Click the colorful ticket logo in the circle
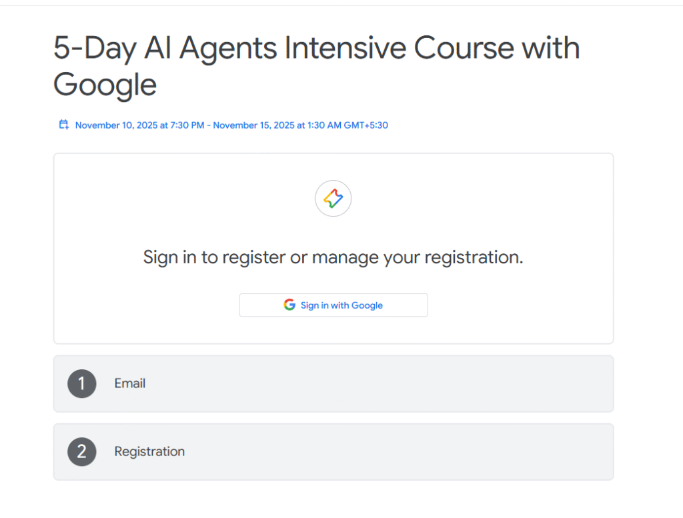The height and width of the screenshot is (518, 683). [x=333, y=198]
